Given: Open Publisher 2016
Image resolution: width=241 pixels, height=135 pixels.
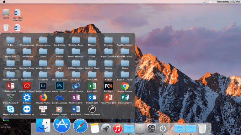Looking at the screenshot, I should pyautogui.click(x=125, y=97).
